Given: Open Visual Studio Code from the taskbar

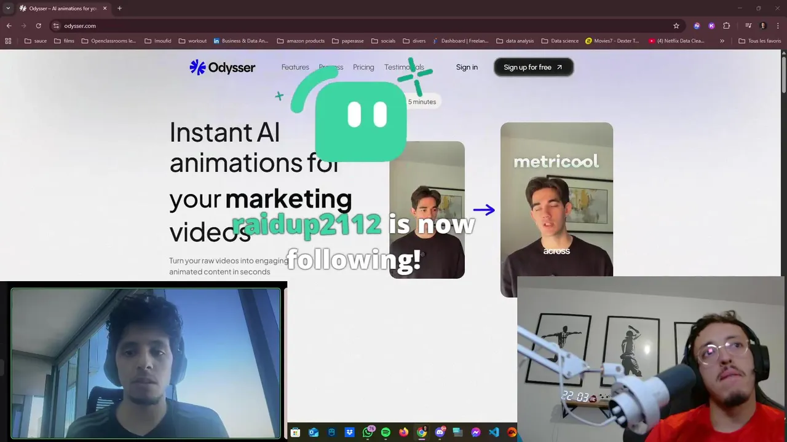Looking at the screenshot, I should pyautogui.click(x=494, y=432).
